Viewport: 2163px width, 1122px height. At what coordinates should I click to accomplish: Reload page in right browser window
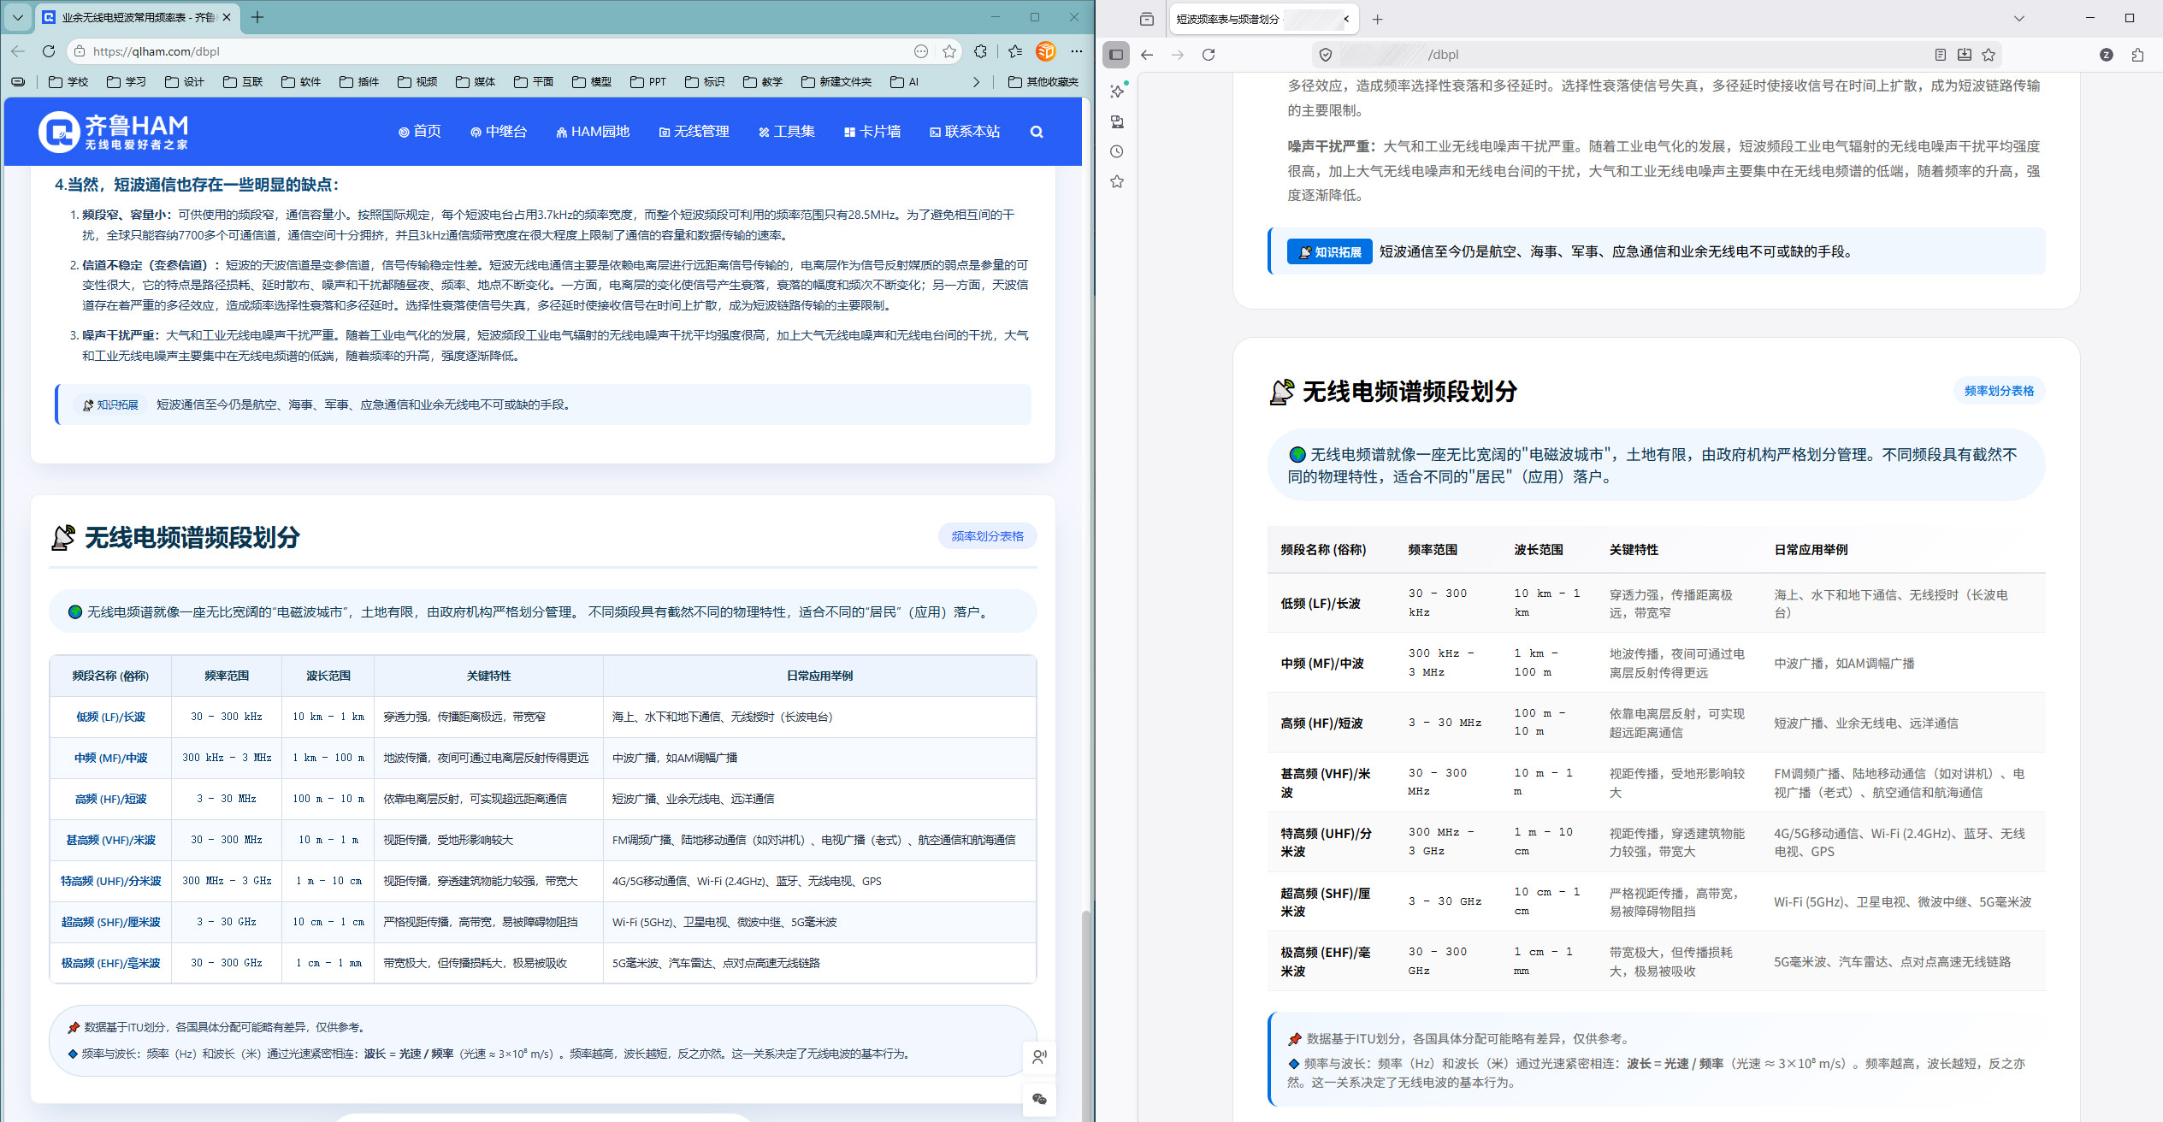(1209, 55)
